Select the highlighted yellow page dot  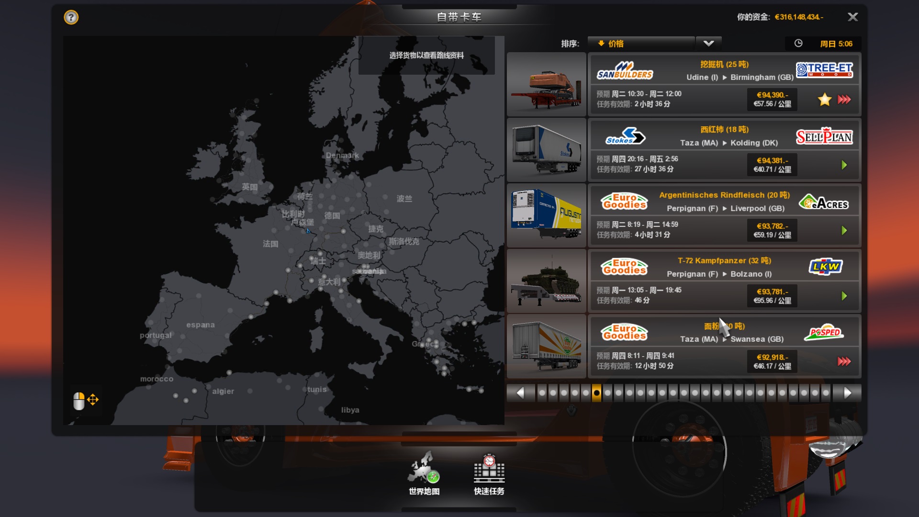596,393
